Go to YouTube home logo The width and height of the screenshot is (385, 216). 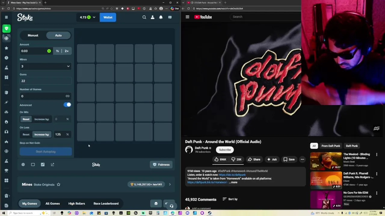[203, 17]
